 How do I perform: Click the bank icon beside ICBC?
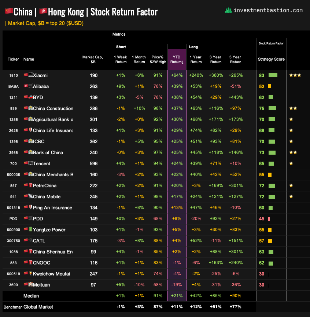pyautogui.click(x=30, y=141)
